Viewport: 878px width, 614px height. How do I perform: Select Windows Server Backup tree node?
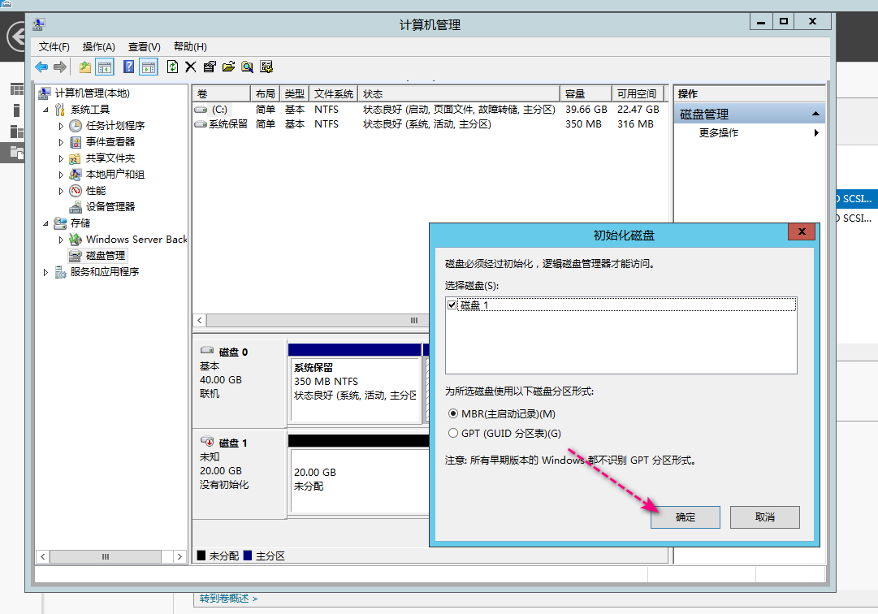pyautogui.click(x=136, y=240)
